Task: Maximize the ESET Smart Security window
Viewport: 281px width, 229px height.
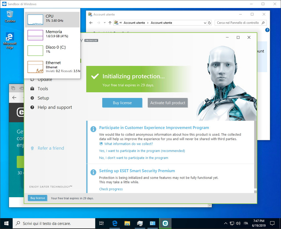Action: pos(238,37)
